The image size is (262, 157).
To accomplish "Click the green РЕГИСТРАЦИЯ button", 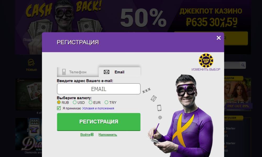I will 99,122.
